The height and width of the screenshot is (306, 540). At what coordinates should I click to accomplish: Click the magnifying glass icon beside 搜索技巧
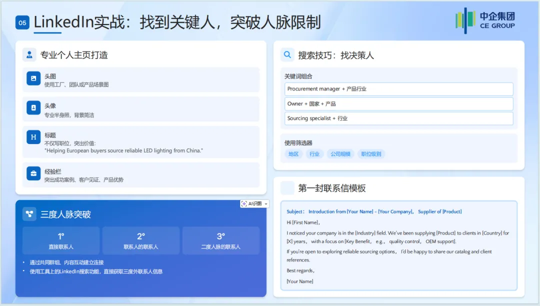(286, 54)
